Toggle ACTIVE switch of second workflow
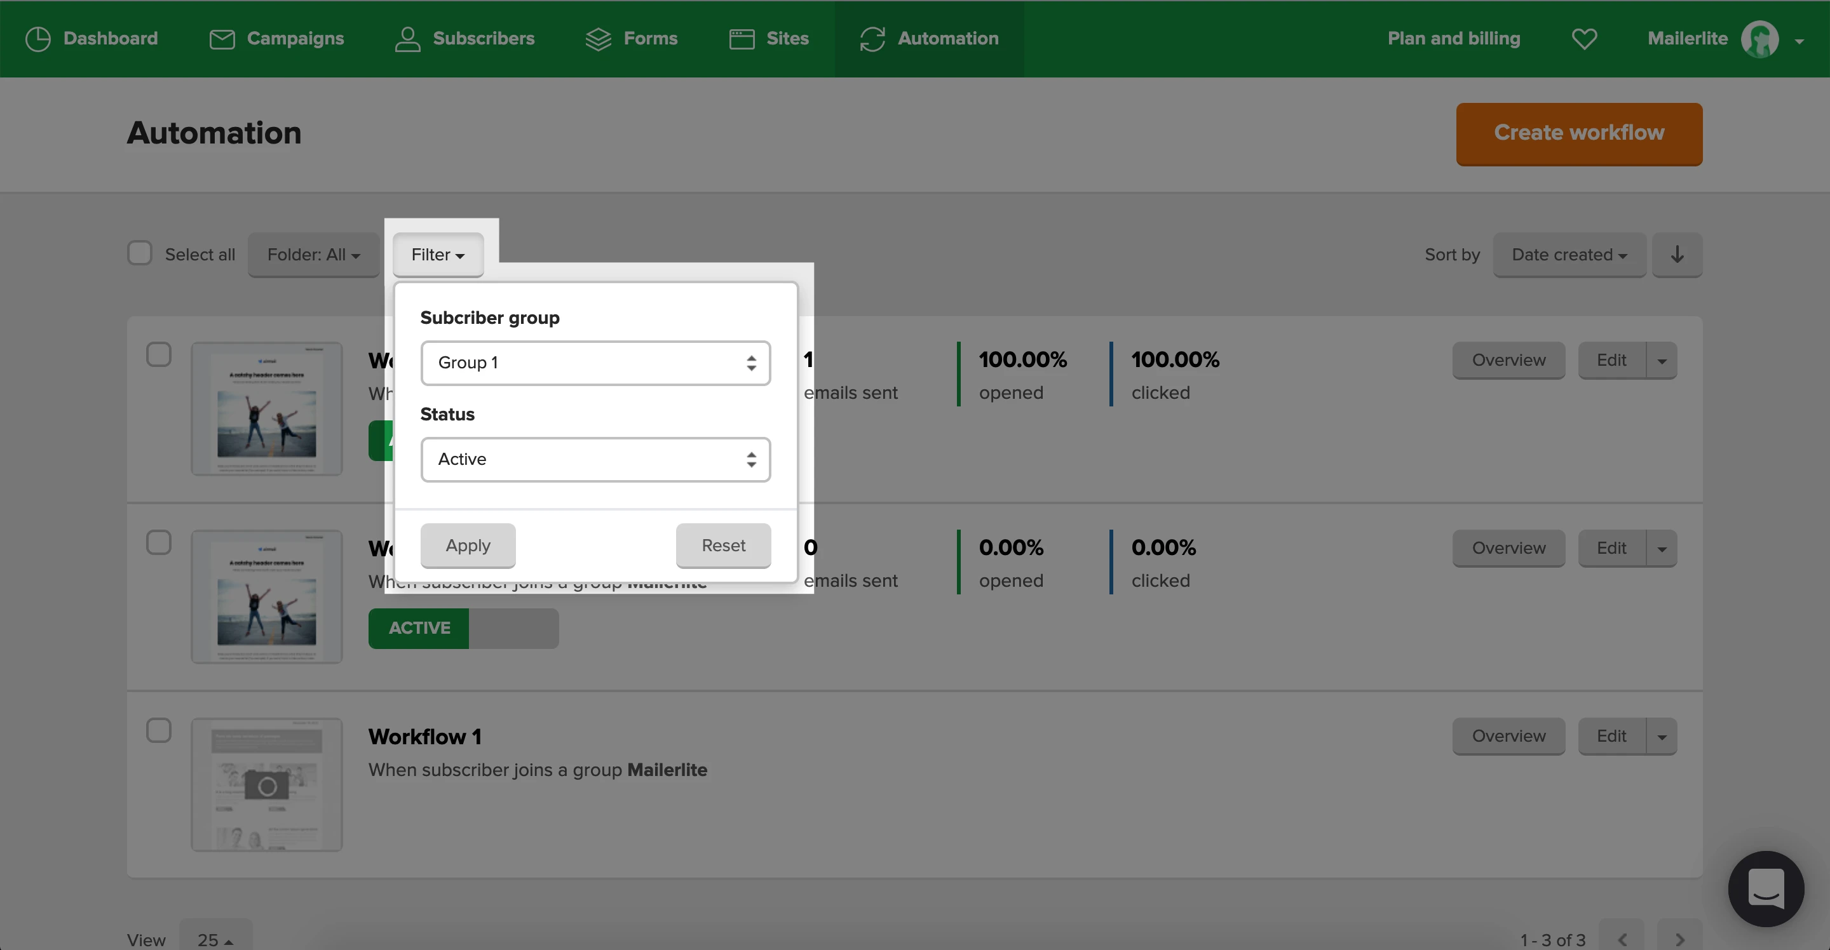1830x950 pixels. pos(463,629)
